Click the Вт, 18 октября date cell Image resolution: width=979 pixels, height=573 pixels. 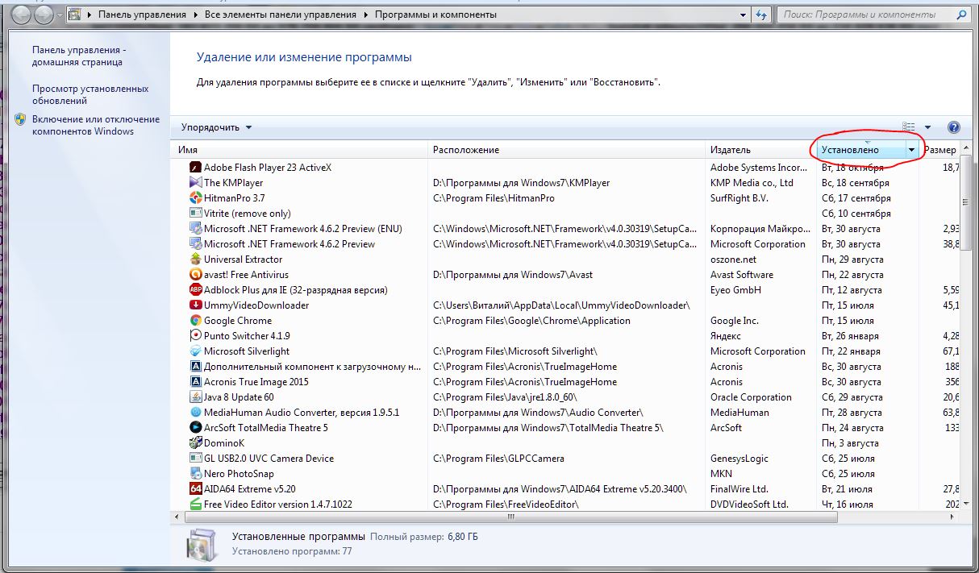[x=852, y=168]
